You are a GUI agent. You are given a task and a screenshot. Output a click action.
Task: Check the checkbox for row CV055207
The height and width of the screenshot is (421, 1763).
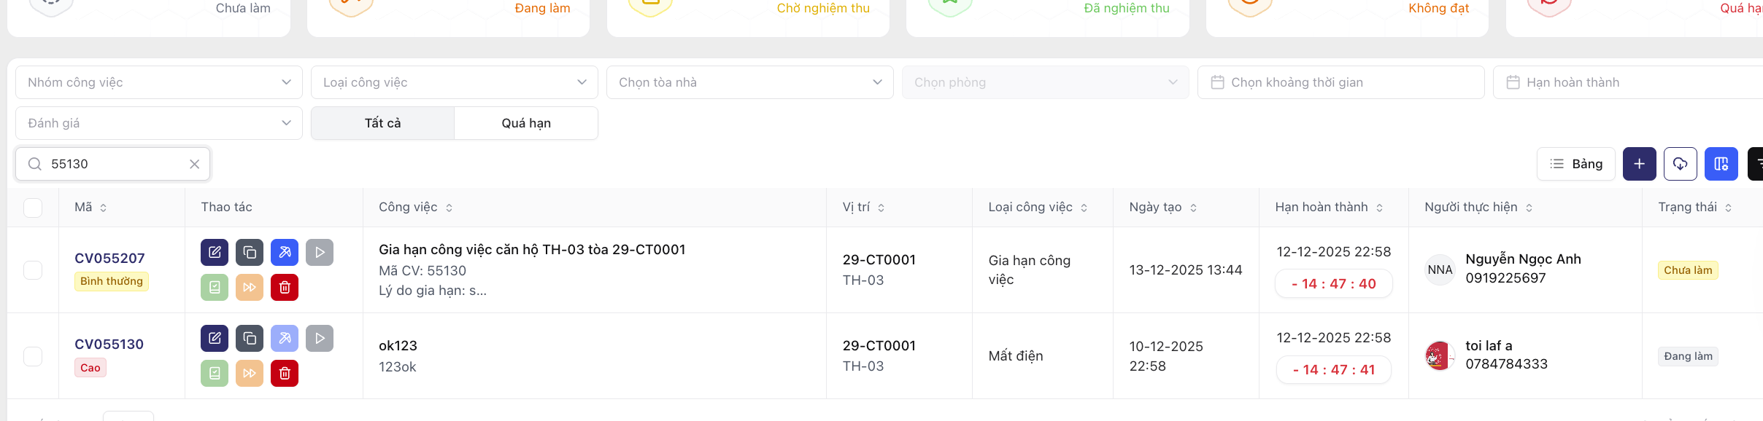click(33, 270)
